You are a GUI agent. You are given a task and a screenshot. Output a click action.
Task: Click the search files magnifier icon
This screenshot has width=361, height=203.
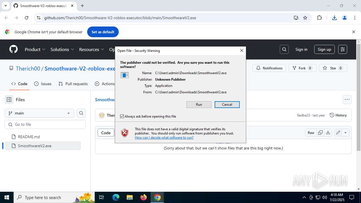tap(81, 113)
